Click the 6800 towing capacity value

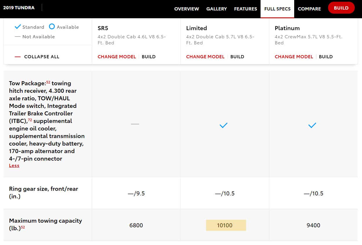click(x=136, y=225)
